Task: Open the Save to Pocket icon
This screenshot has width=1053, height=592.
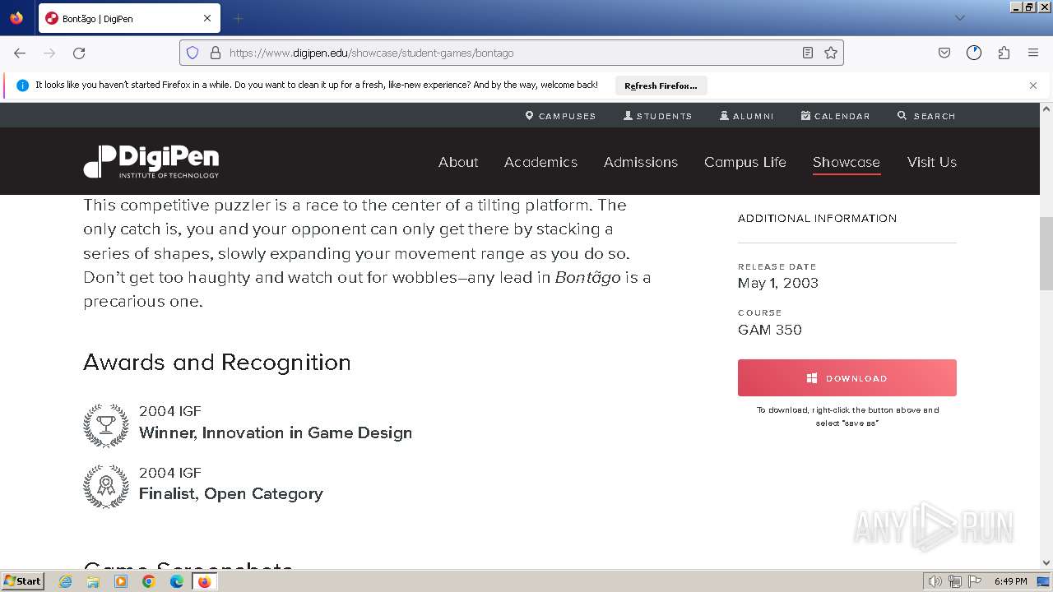Action: tap(944, 53)
